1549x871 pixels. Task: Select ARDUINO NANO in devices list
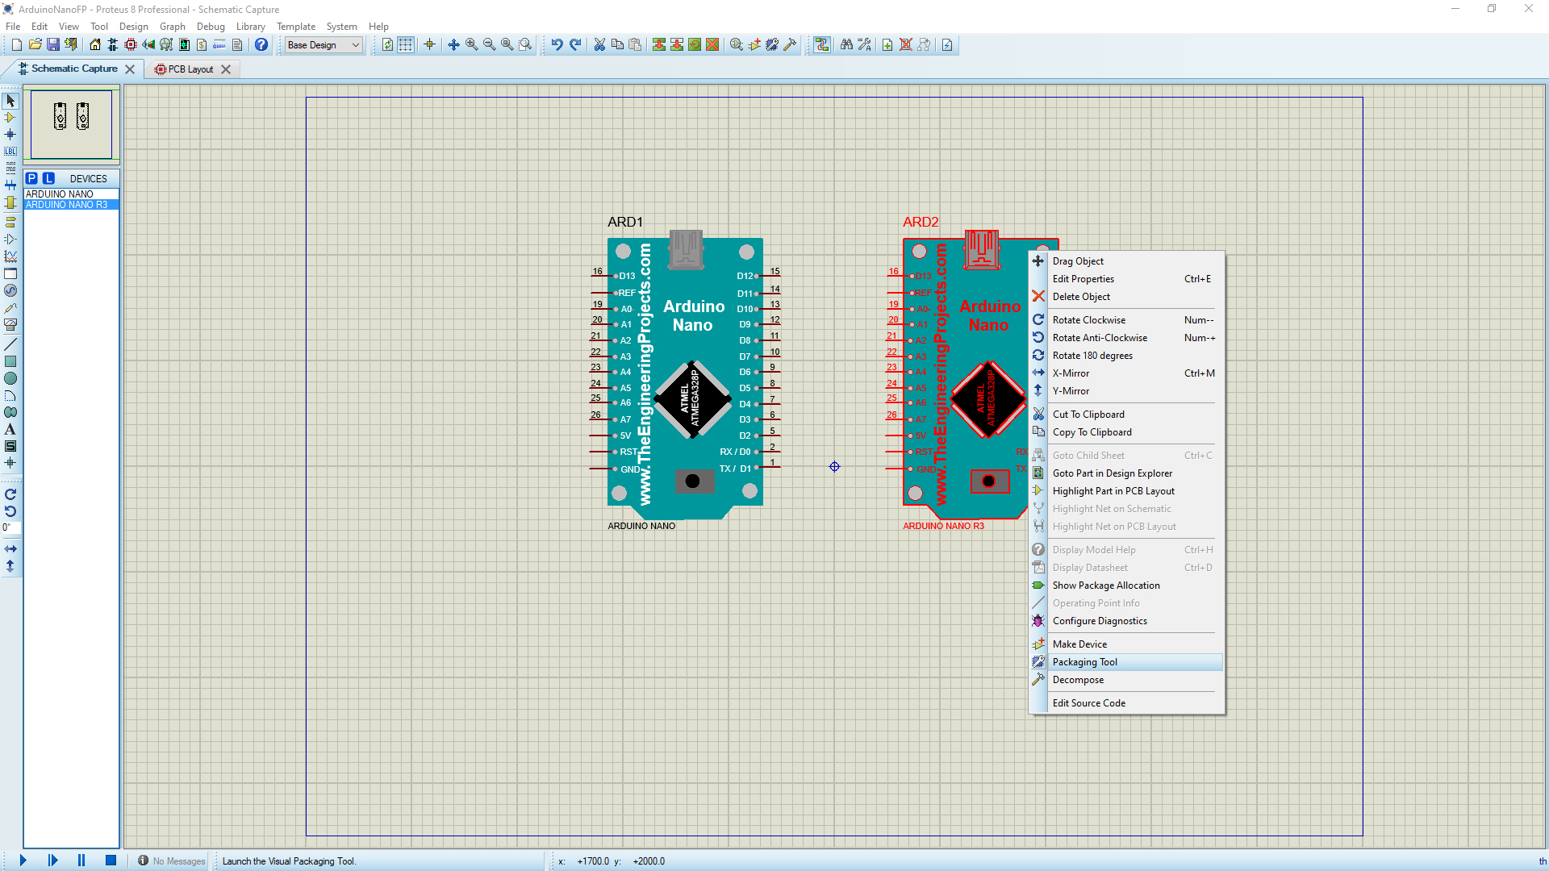(60, 194)
